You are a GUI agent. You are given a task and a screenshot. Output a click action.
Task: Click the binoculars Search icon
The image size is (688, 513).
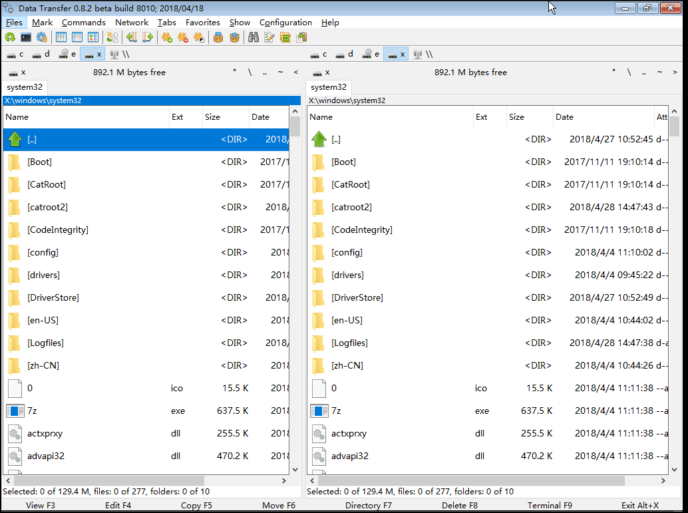coord(254,37)
